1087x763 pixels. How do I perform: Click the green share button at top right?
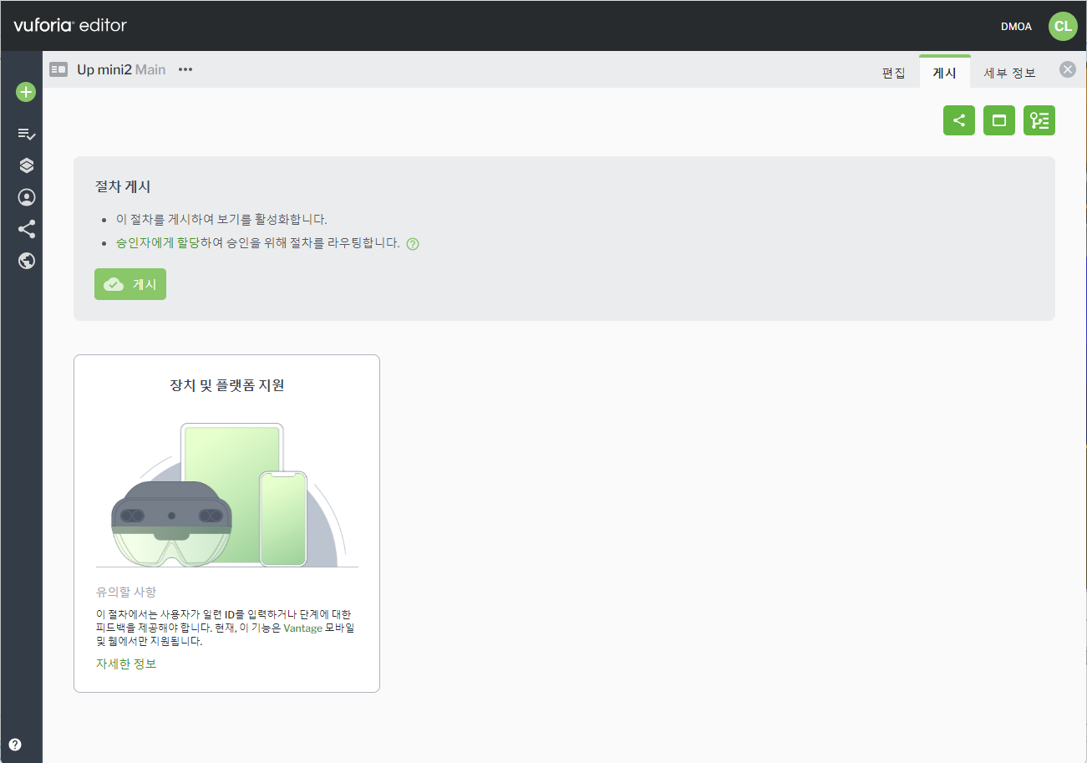pyautogui.click(x=958, y=120)
